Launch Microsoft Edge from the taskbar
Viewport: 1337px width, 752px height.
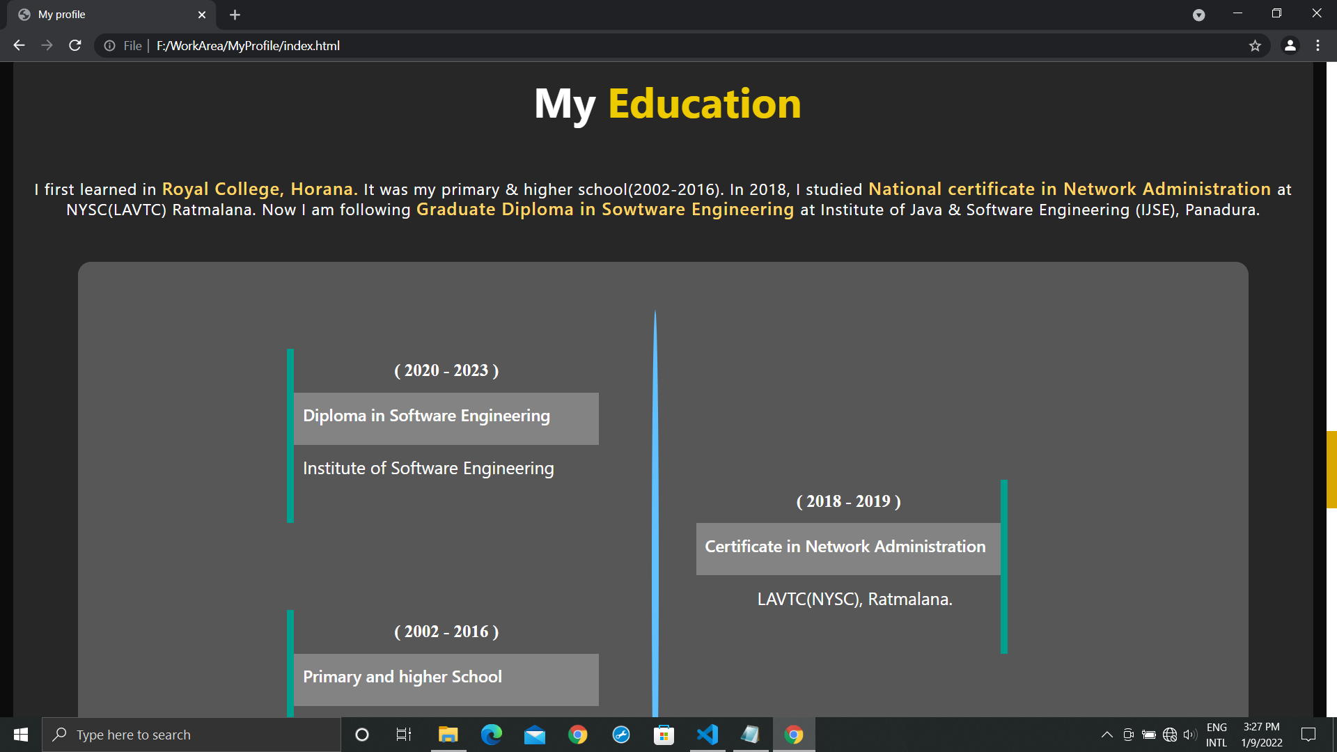(x=492, y=735)
